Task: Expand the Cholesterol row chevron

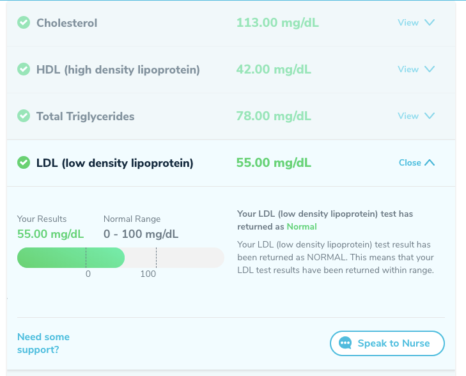Action: click(429, 22)
